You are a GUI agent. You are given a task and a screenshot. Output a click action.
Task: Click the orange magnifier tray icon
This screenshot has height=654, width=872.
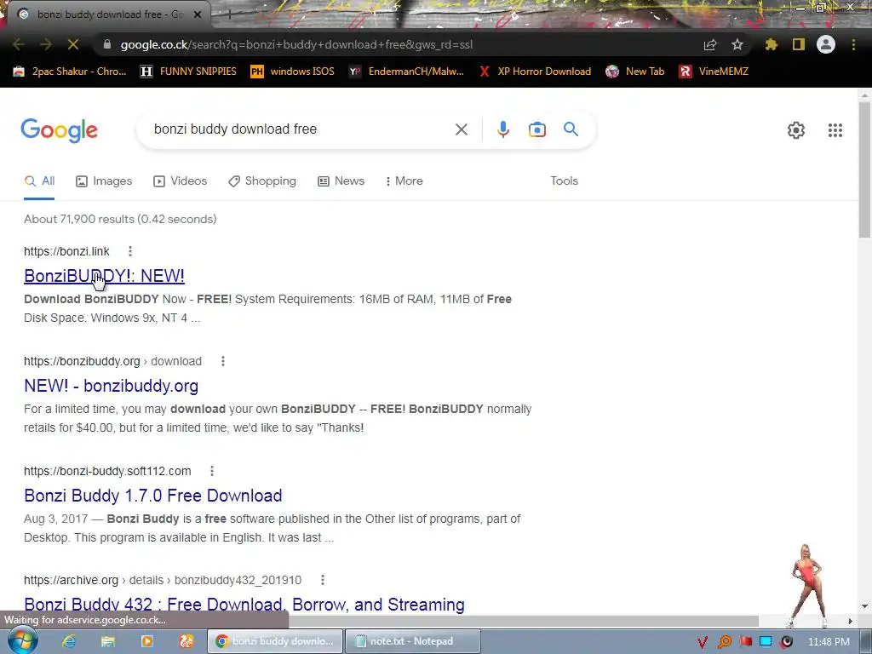coord(724,642)
